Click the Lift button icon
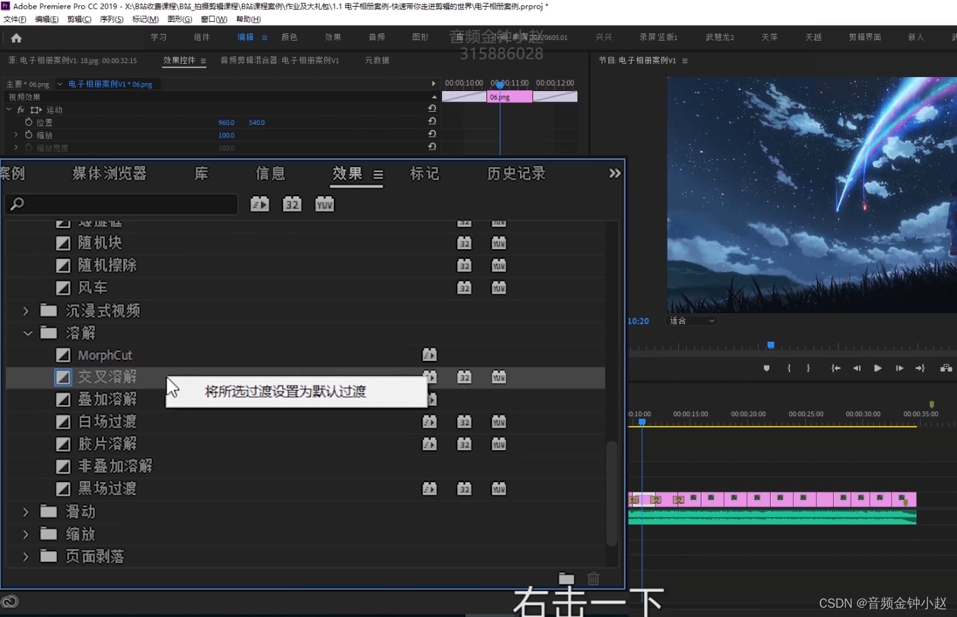Screen dimensions: 957x617 [946, 368]
